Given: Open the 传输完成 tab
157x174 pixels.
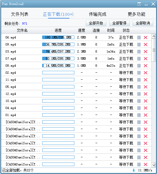Looking at the screenshot, I should pyautogui.click(x=98, y=14).
